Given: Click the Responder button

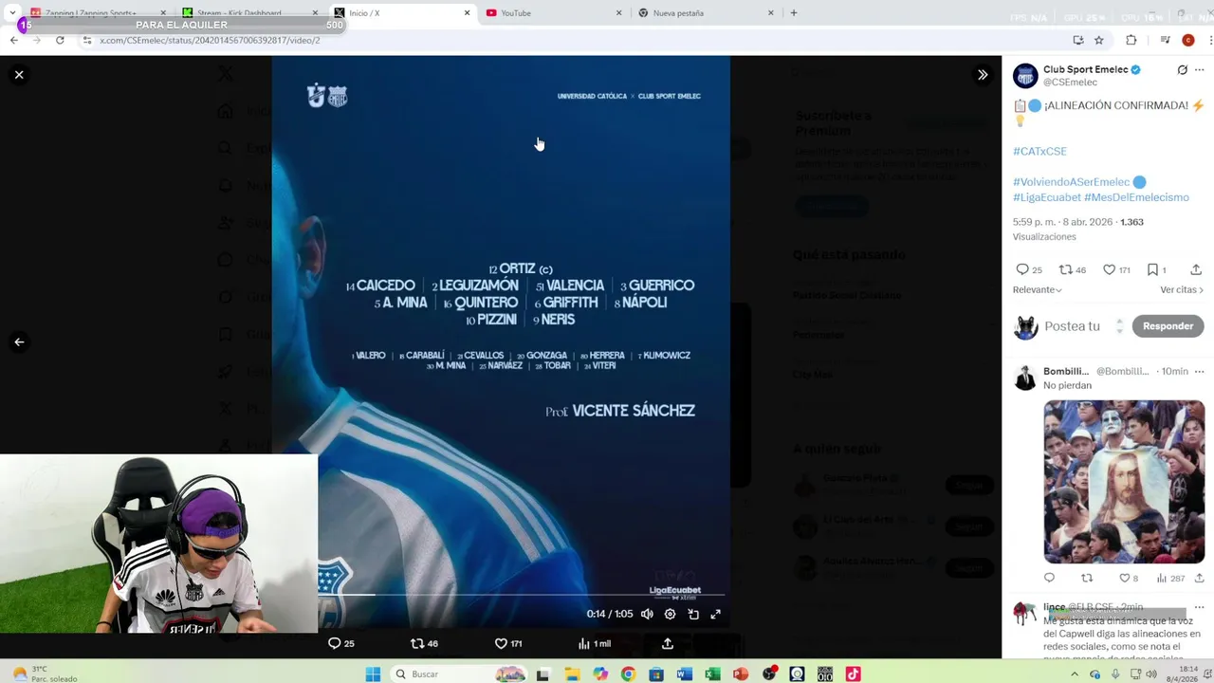Looking at the screenshot, I should coord(1168,326).
